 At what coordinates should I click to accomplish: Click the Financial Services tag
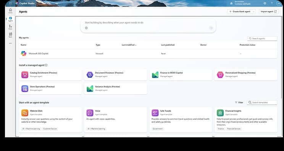[234, 129]
